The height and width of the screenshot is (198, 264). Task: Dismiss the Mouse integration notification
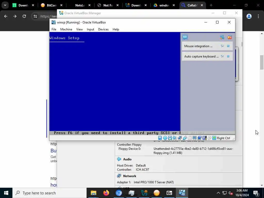pos(228,46)
